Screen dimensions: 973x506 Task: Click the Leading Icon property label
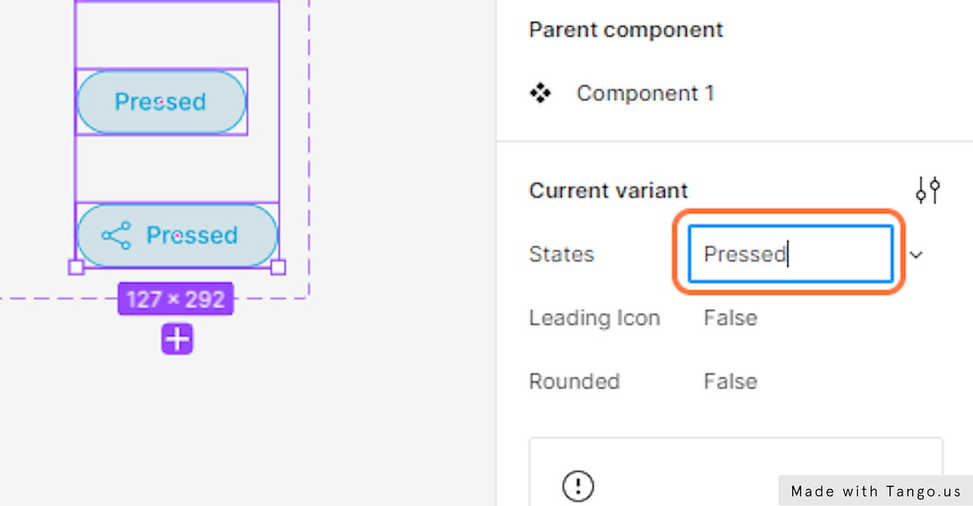pyautogui.click(x=594, y=318)
